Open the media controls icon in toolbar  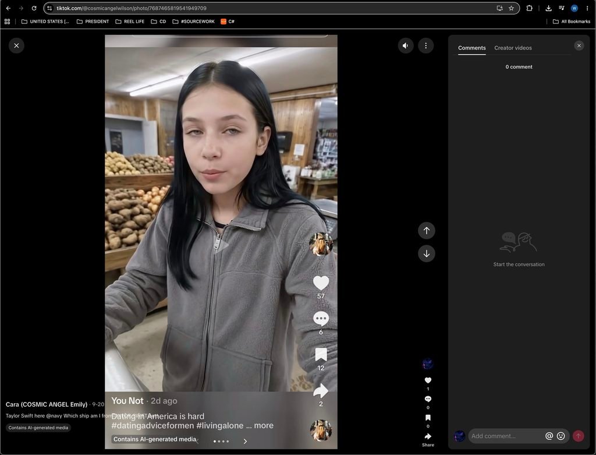(562, 8)
